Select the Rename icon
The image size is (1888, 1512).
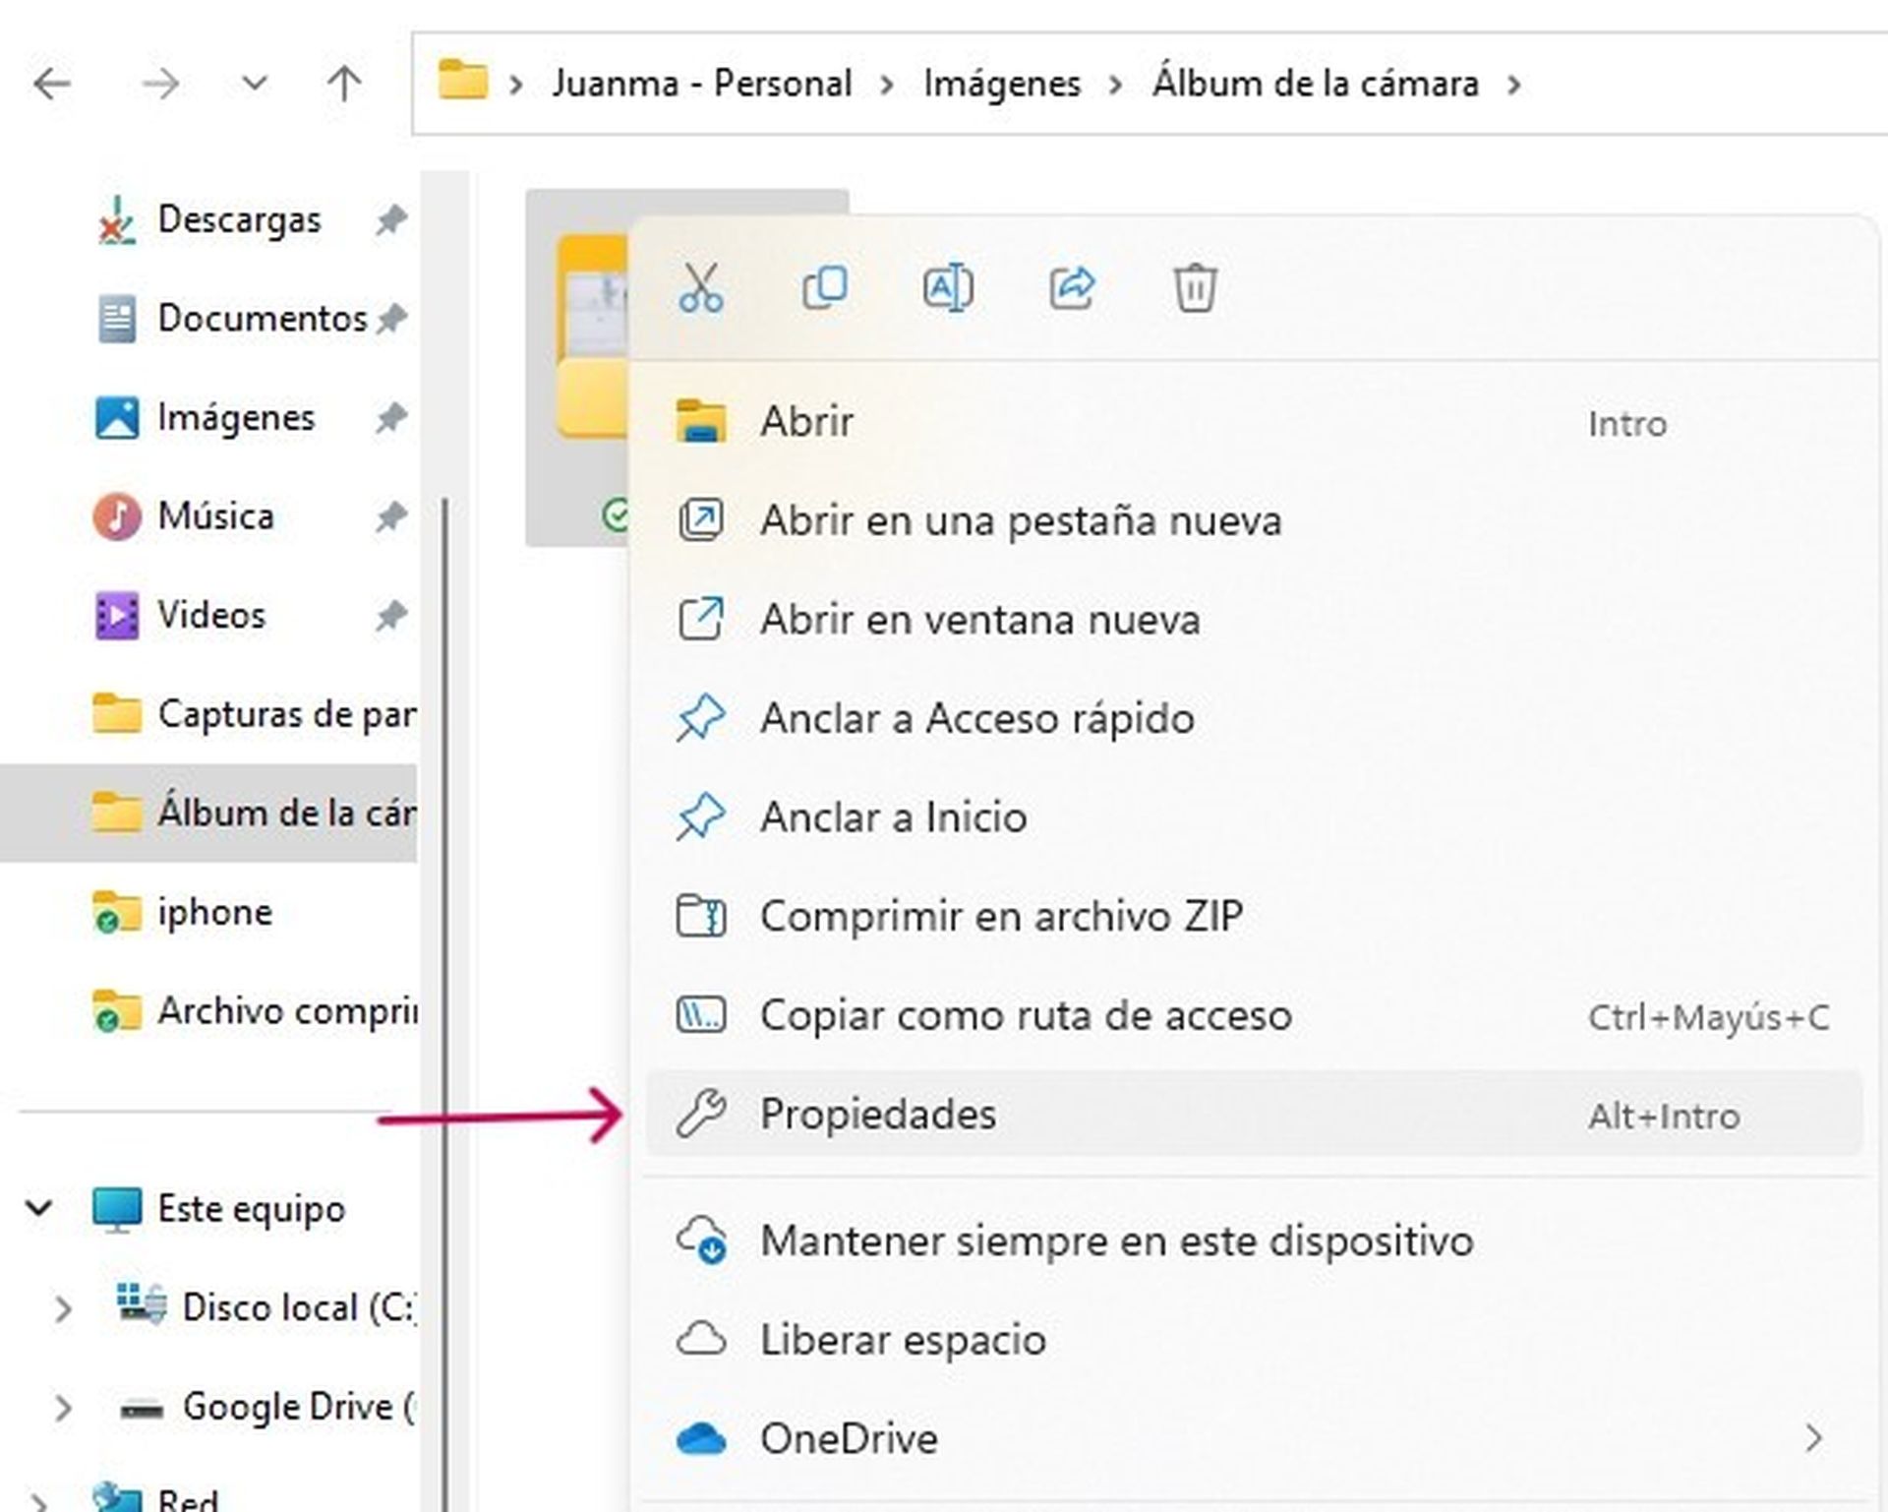tap(947, 288)
